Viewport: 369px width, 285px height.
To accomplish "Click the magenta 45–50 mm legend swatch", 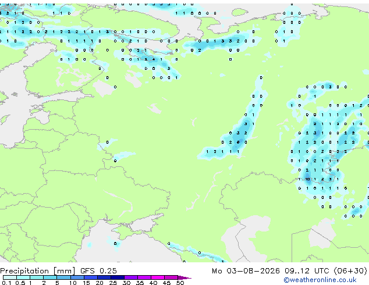I will tap(171, 277).
